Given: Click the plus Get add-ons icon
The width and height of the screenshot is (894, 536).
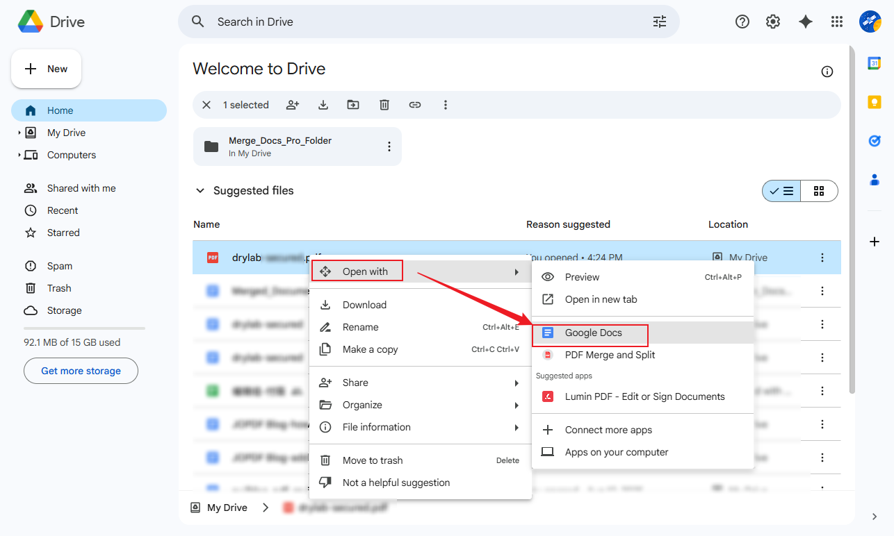Looking at the screenshot, I should 875,242.
